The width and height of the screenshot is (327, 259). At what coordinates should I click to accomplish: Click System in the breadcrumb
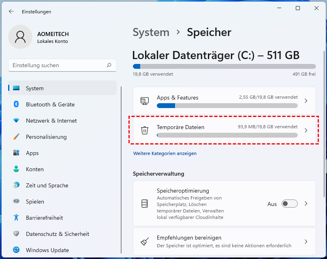pyautogui.click(x=151, y=32)
